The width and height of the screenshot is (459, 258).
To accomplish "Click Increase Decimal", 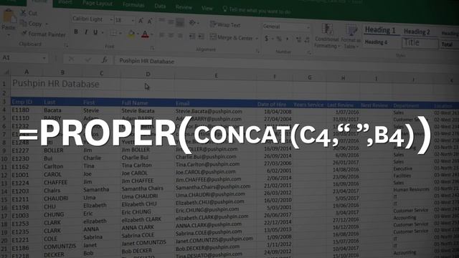I will click(298, 39).
